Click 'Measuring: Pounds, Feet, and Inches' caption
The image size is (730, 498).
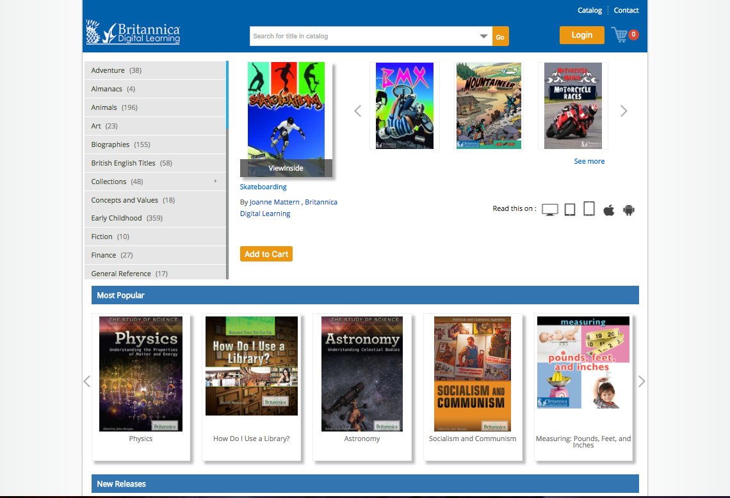coord(583,442)
